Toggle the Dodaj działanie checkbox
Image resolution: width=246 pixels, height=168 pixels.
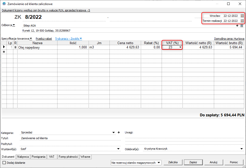pos(4,163)
